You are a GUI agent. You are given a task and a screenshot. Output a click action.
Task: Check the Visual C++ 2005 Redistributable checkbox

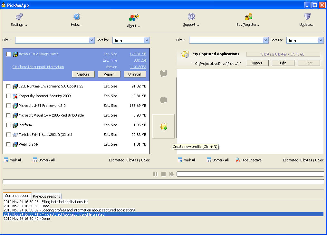click(x=9, y=115)
